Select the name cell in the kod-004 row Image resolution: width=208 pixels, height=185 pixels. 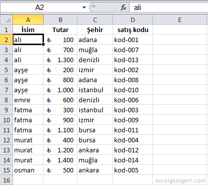tap(28, 140)
